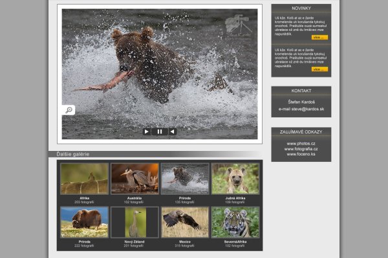
Task: Click the first yellow 'více' button
Action: (x=319, y=37)
